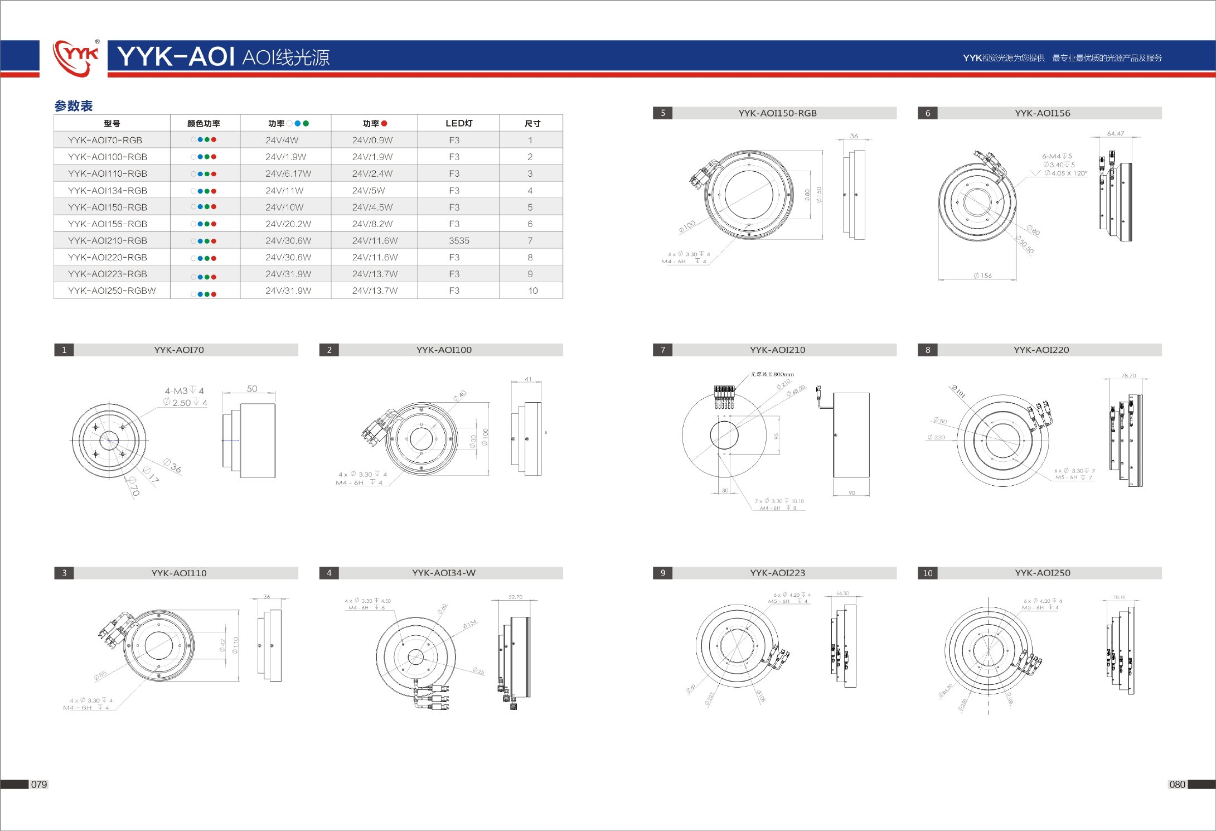The width and height of the screenshot is (1216, 831).
Task: Click the "3535" LED type cell
Action: [459, 240]
